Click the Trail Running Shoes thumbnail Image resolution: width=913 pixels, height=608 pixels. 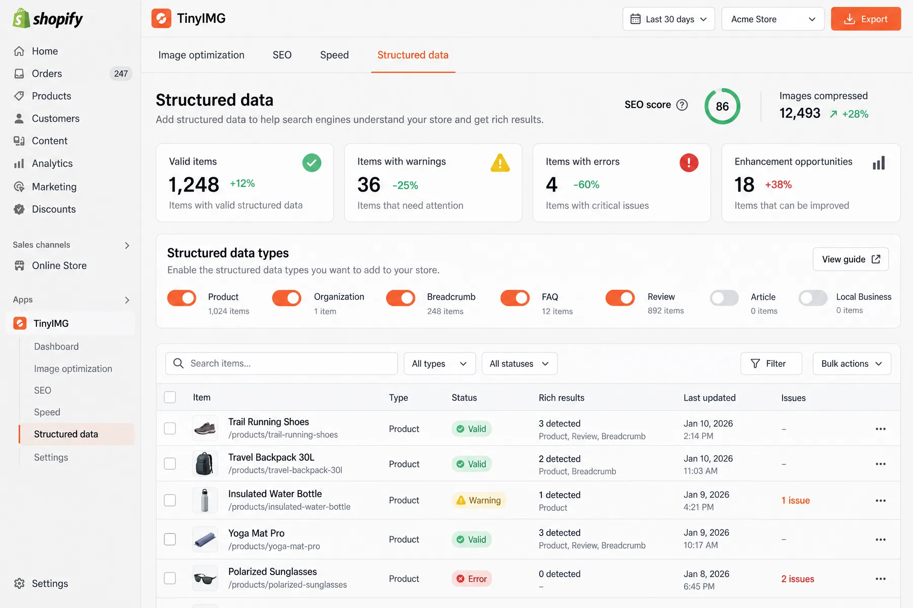tap(205, 429)
